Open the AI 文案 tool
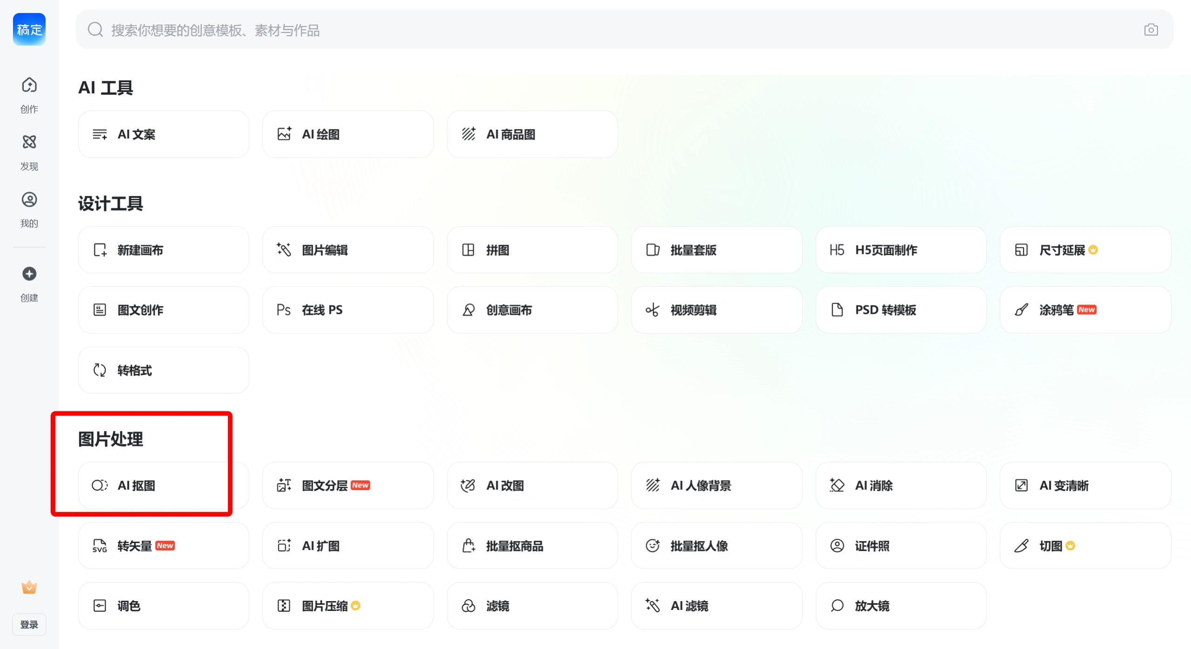Image resolution: width=1191 pixels, height=649 pixels. 164,134
